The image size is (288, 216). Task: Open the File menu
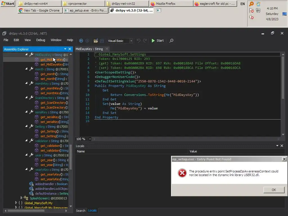pyautogui.click(x=6, y=40)
